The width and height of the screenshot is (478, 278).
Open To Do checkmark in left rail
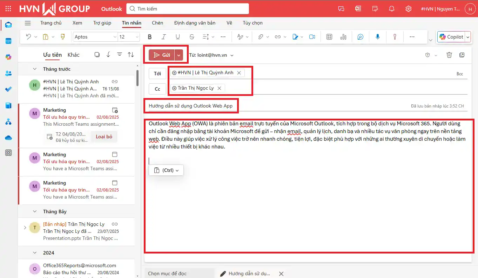(x=8, y=89)
